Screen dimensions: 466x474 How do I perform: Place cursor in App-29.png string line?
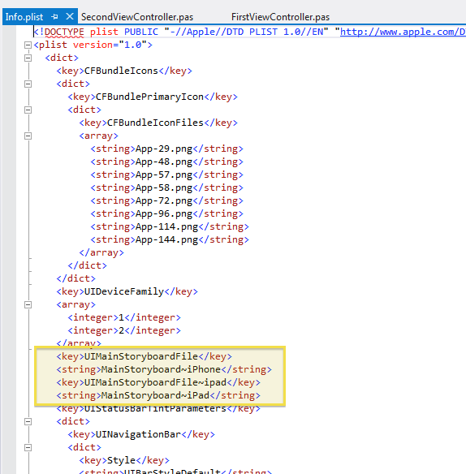click(166, 149)
